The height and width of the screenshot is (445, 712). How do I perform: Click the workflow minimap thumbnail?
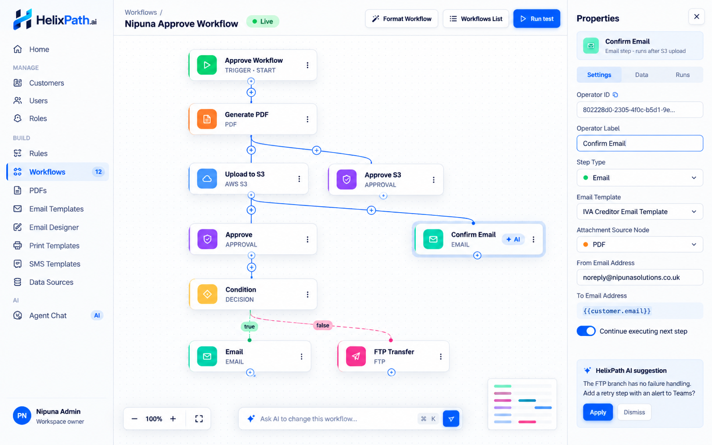(522, 404)
